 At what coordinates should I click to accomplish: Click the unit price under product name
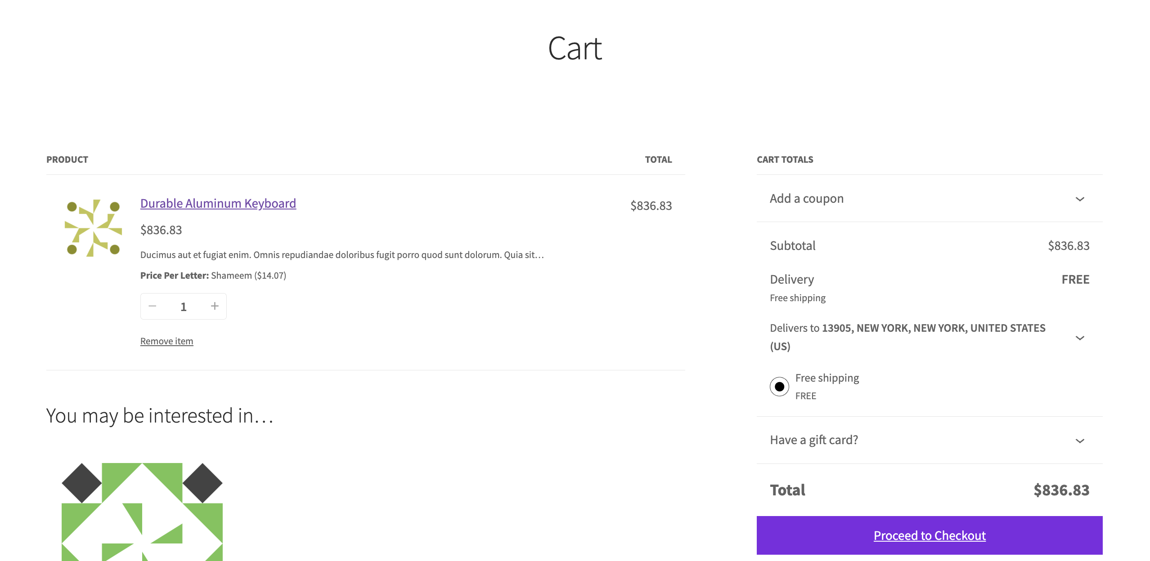pyautogui.click(x=161, y=230)
